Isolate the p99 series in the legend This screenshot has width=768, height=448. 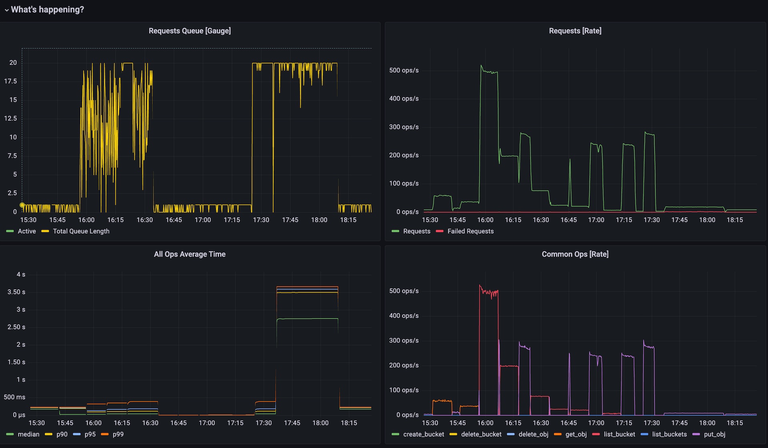118,434
